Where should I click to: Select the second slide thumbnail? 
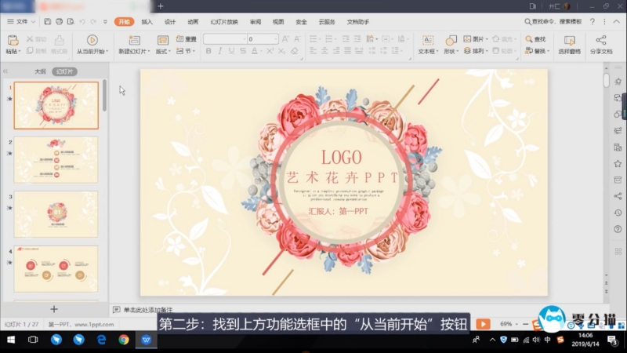(56, 159)
